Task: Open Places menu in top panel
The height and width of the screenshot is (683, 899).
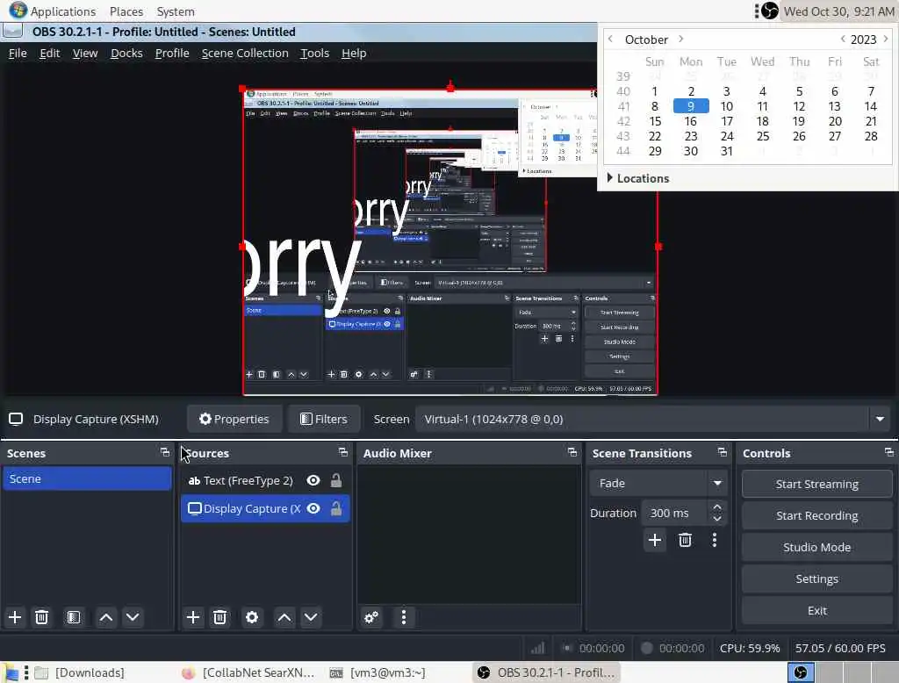Action: pos(126,11)
